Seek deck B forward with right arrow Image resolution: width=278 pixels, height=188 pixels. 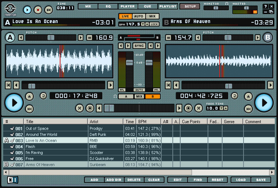pyautogui.click(x=271, y=85)
